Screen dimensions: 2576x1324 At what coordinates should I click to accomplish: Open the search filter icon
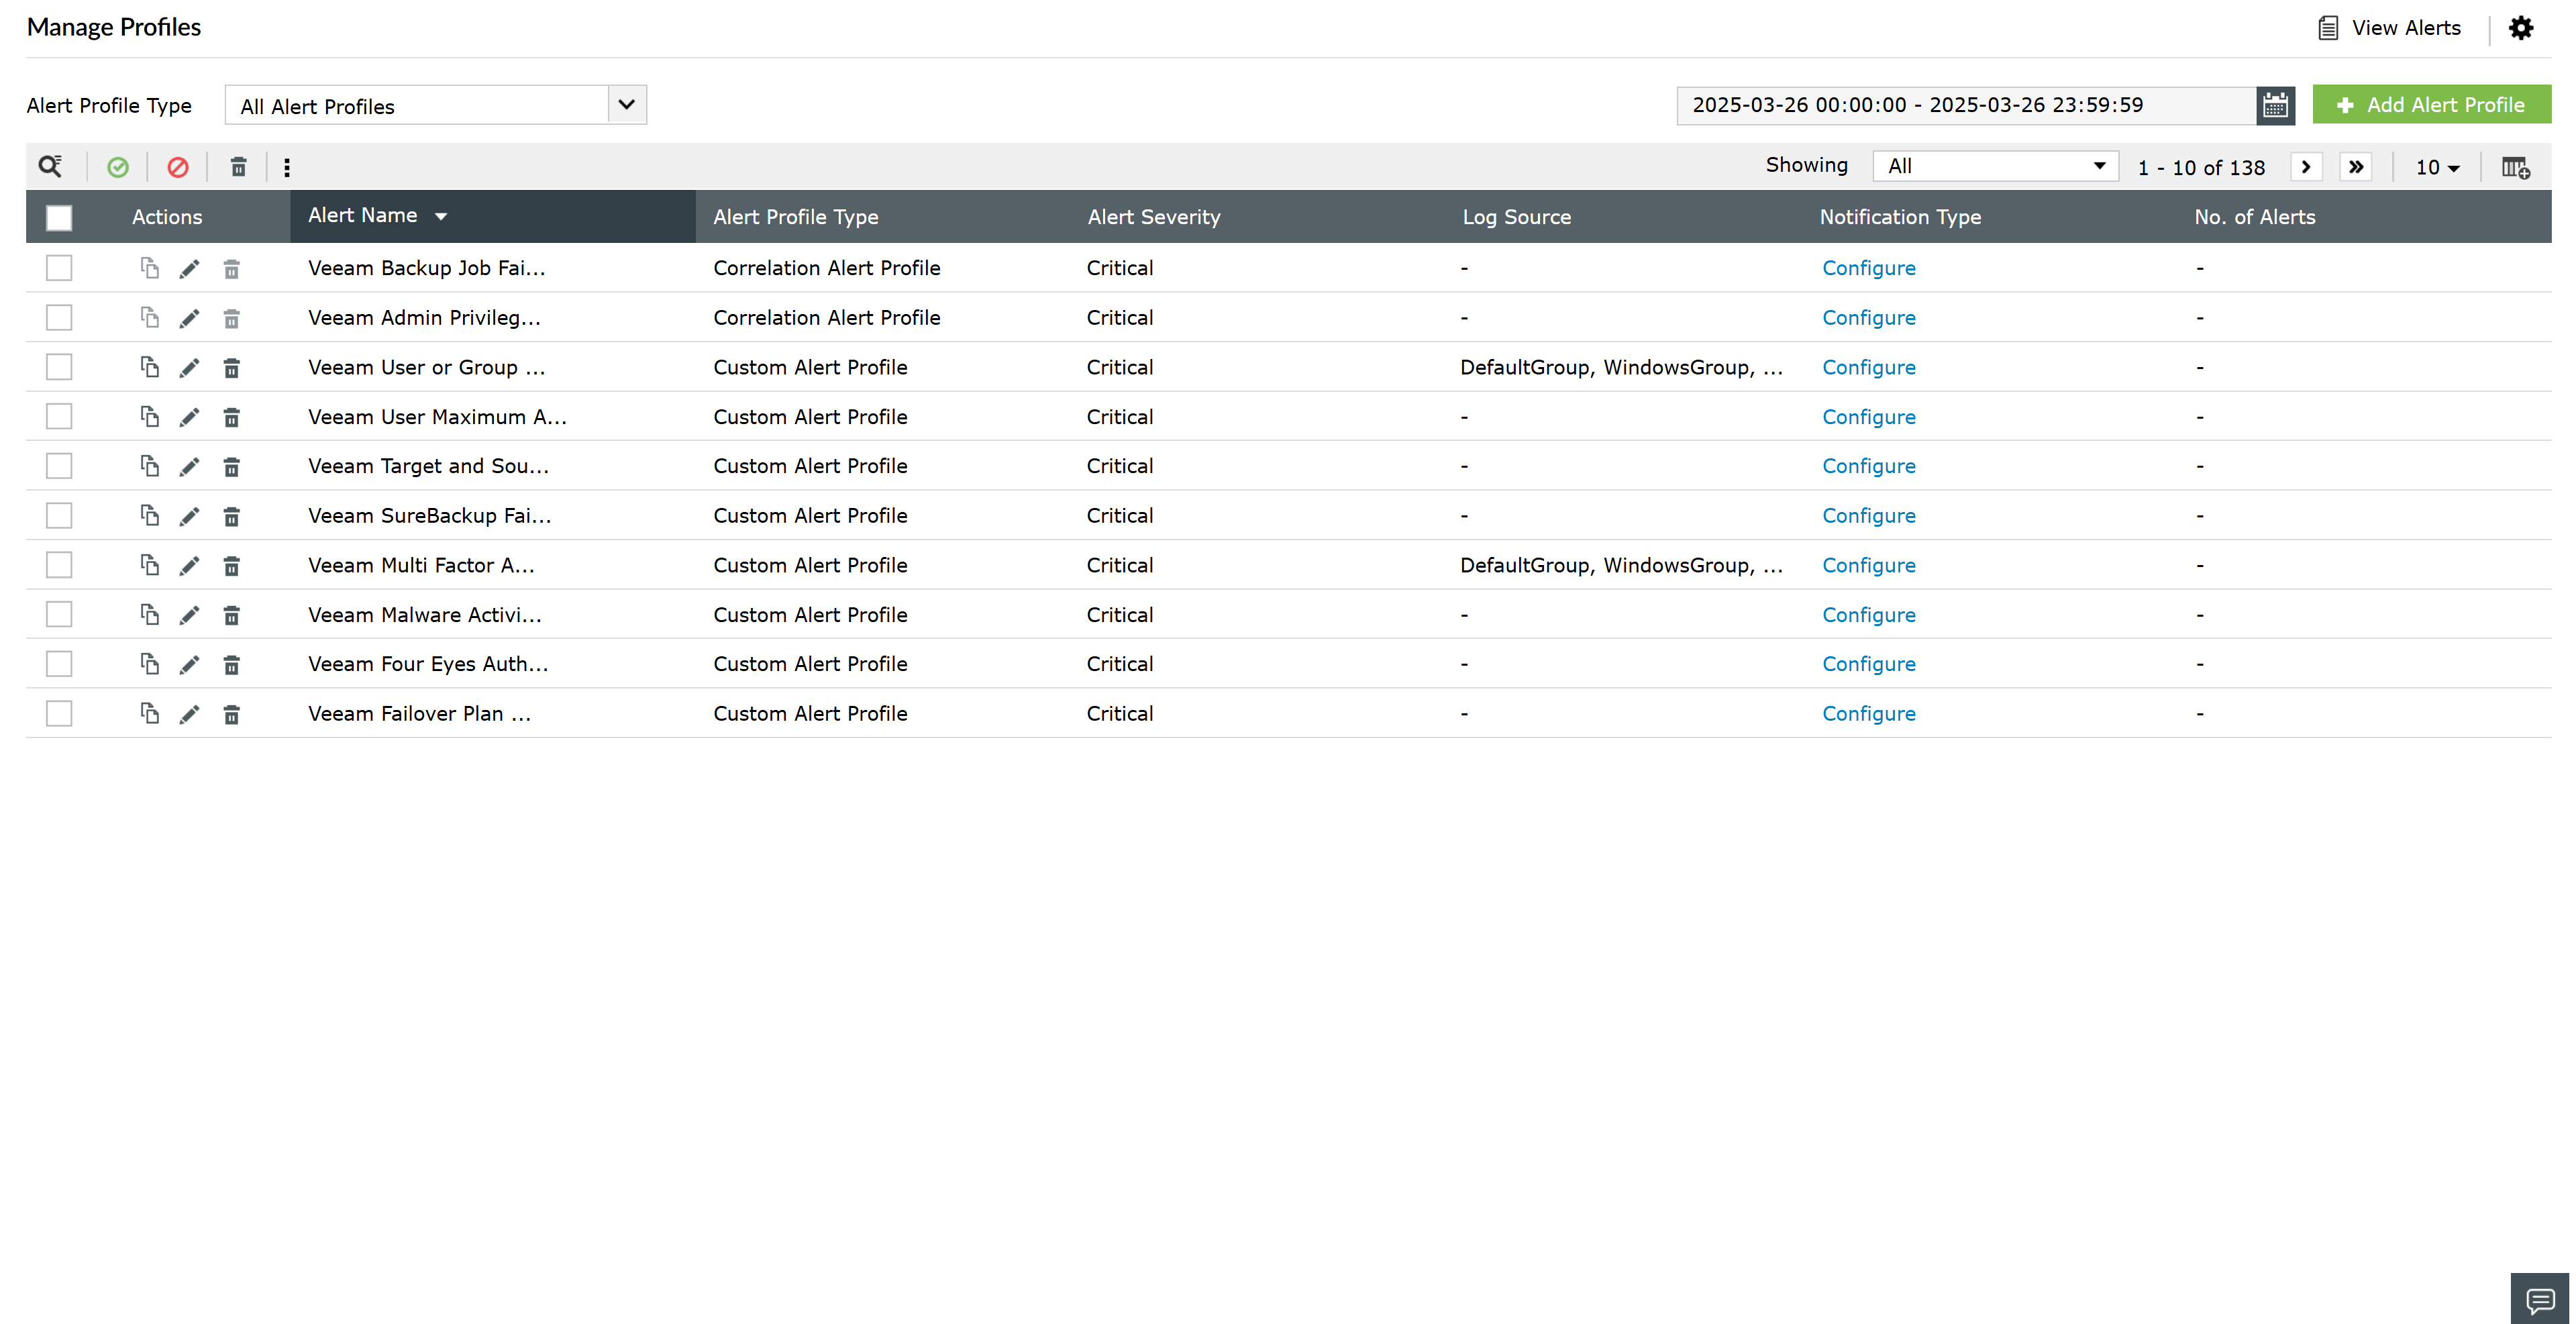click(x=51, y=166)
